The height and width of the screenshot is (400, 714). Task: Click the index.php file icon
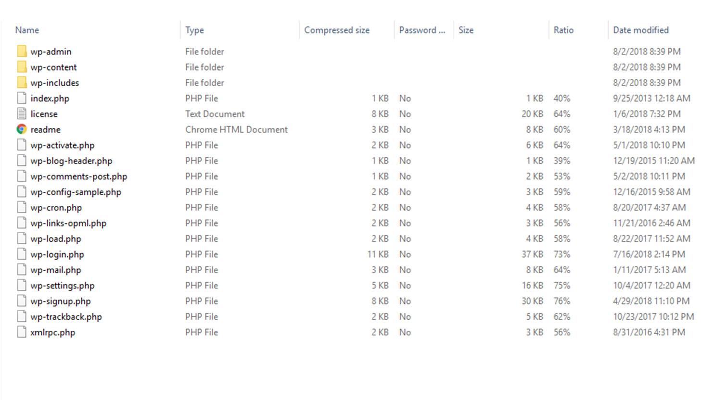point(22,98)
